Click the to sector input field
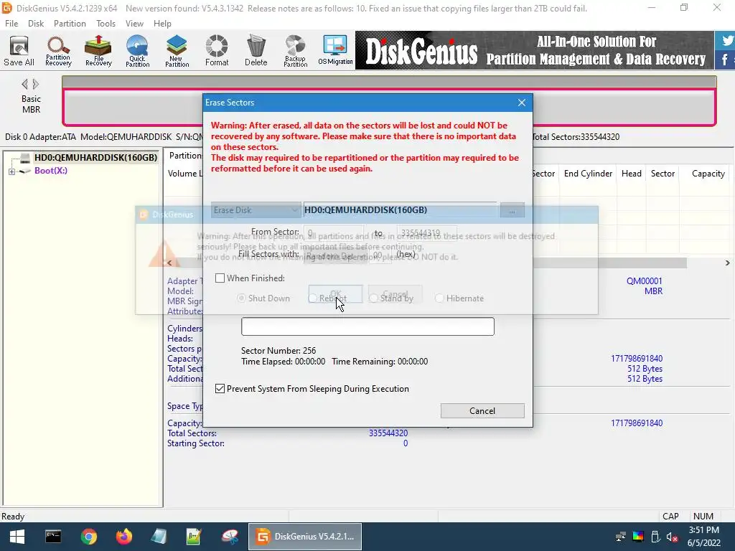This screenshot has height=551, width=735. coord(427,232)
